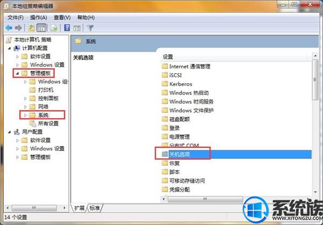Open the 文件(F) menu

[x=16, y=18]
